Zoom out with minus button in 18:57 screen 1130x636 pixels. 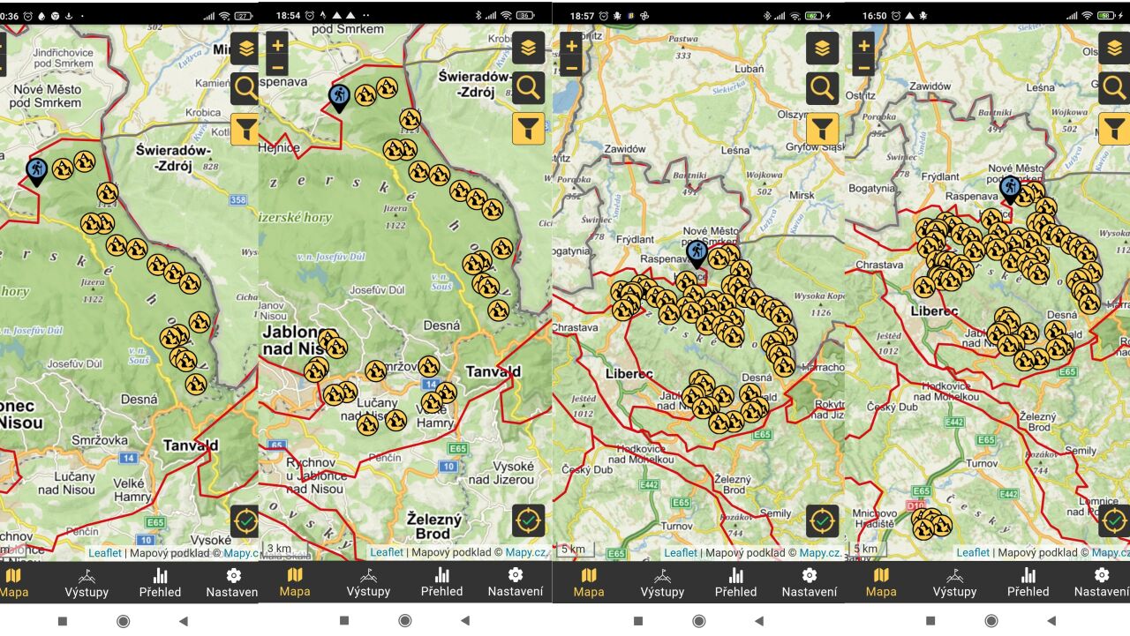coord(570,66)
